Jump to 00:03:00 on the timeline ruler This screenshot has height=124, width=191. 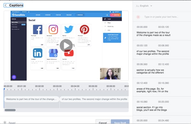click(57, 86)
